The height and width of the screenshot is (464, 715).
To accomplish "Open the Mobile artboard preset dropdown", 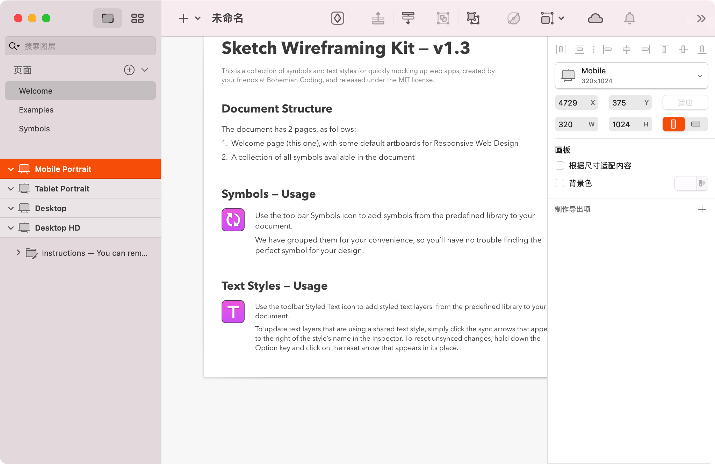I will [631, 75].
